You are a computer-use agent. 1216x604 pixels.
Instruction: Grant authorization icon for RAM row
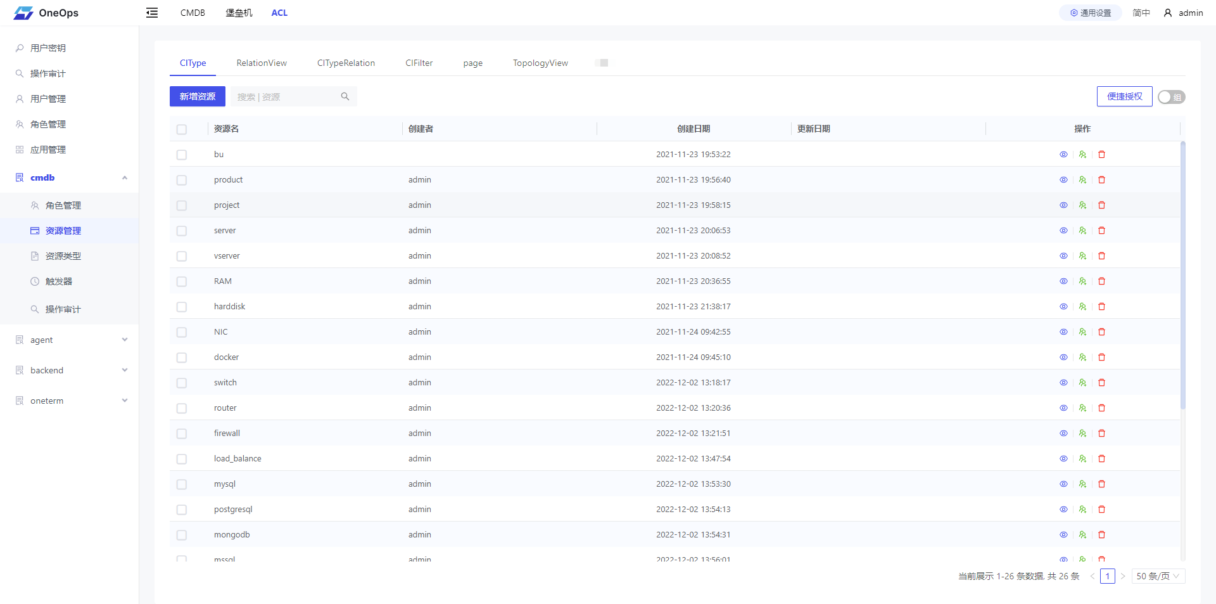(1082, 281)
